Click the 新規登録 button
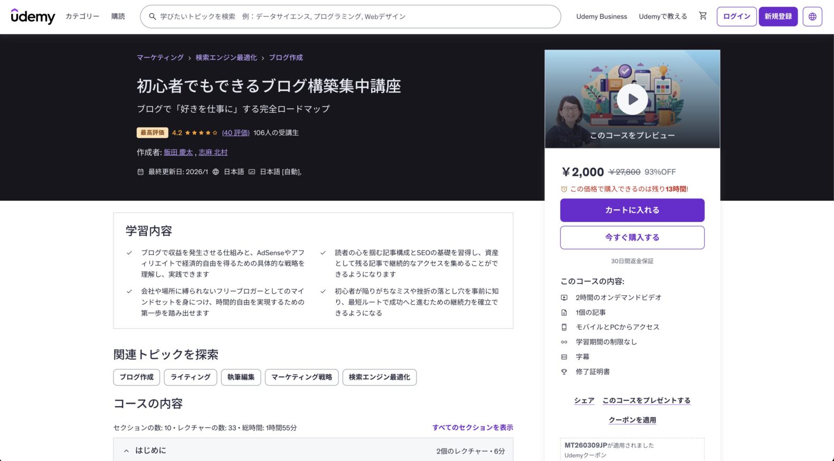Screen dimensions: 834x461 778,17
